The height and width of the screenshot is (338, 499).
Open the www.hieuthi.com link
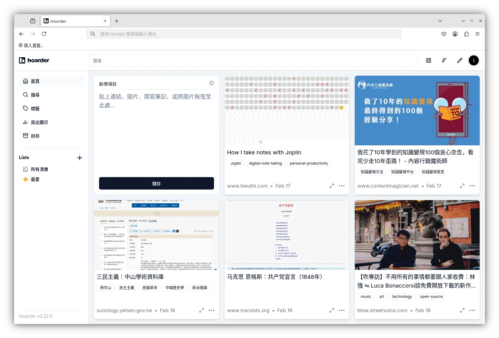(x=247, y=186)
